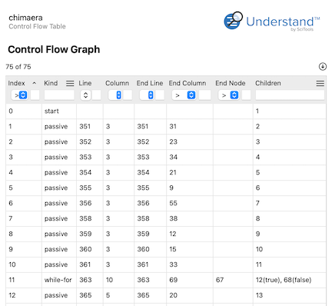Sort by the Column header
This screenshot has height=306, width=332.
(x=117, y=83)
